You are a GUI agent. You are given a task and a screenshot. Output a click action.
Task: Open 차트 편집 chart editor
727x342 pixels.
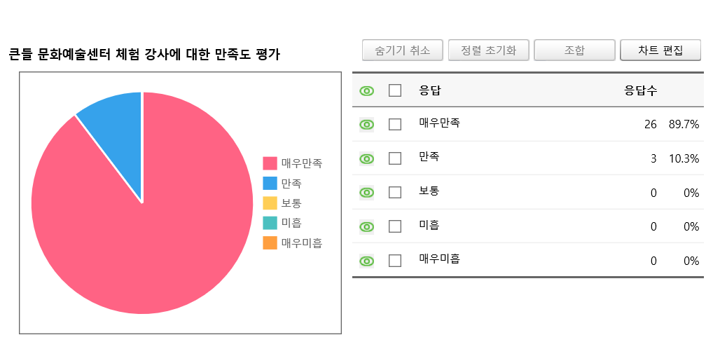[660, 50]
